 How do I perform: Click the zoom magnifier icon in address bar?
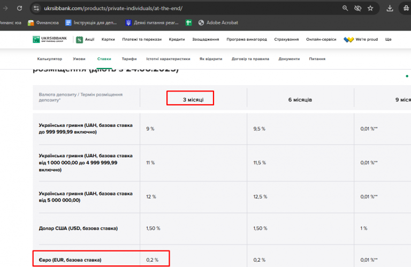click(x=345, y=9)
